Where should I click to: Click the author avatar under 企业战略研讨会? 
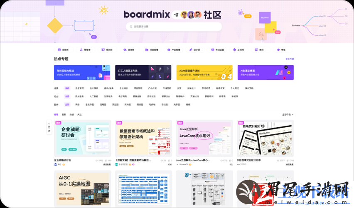(x=56, y=164)
